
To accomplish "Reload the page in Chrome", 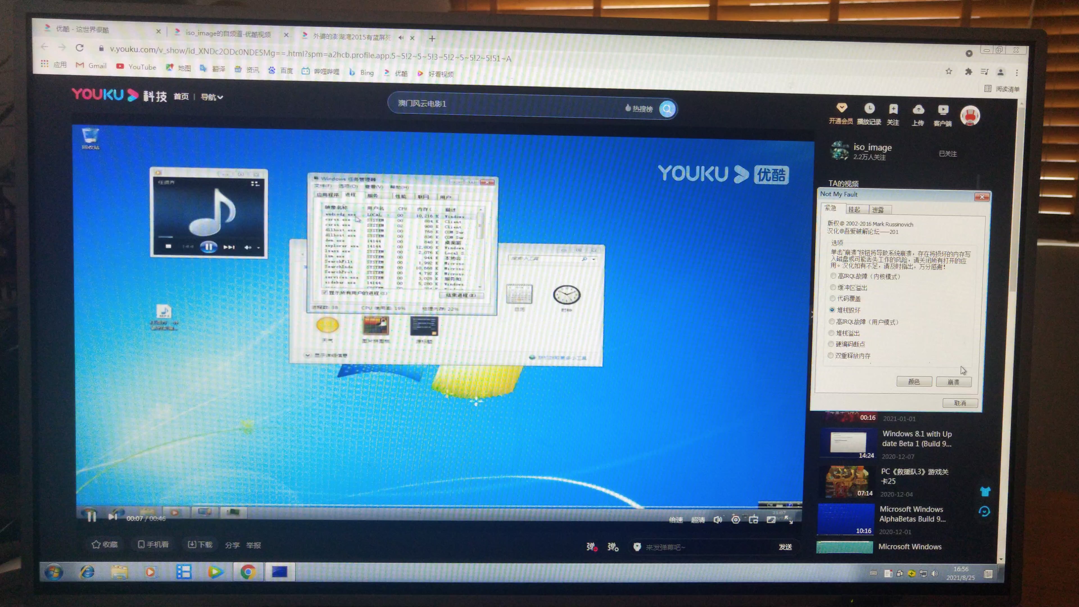I will click(x=80, y=48).
